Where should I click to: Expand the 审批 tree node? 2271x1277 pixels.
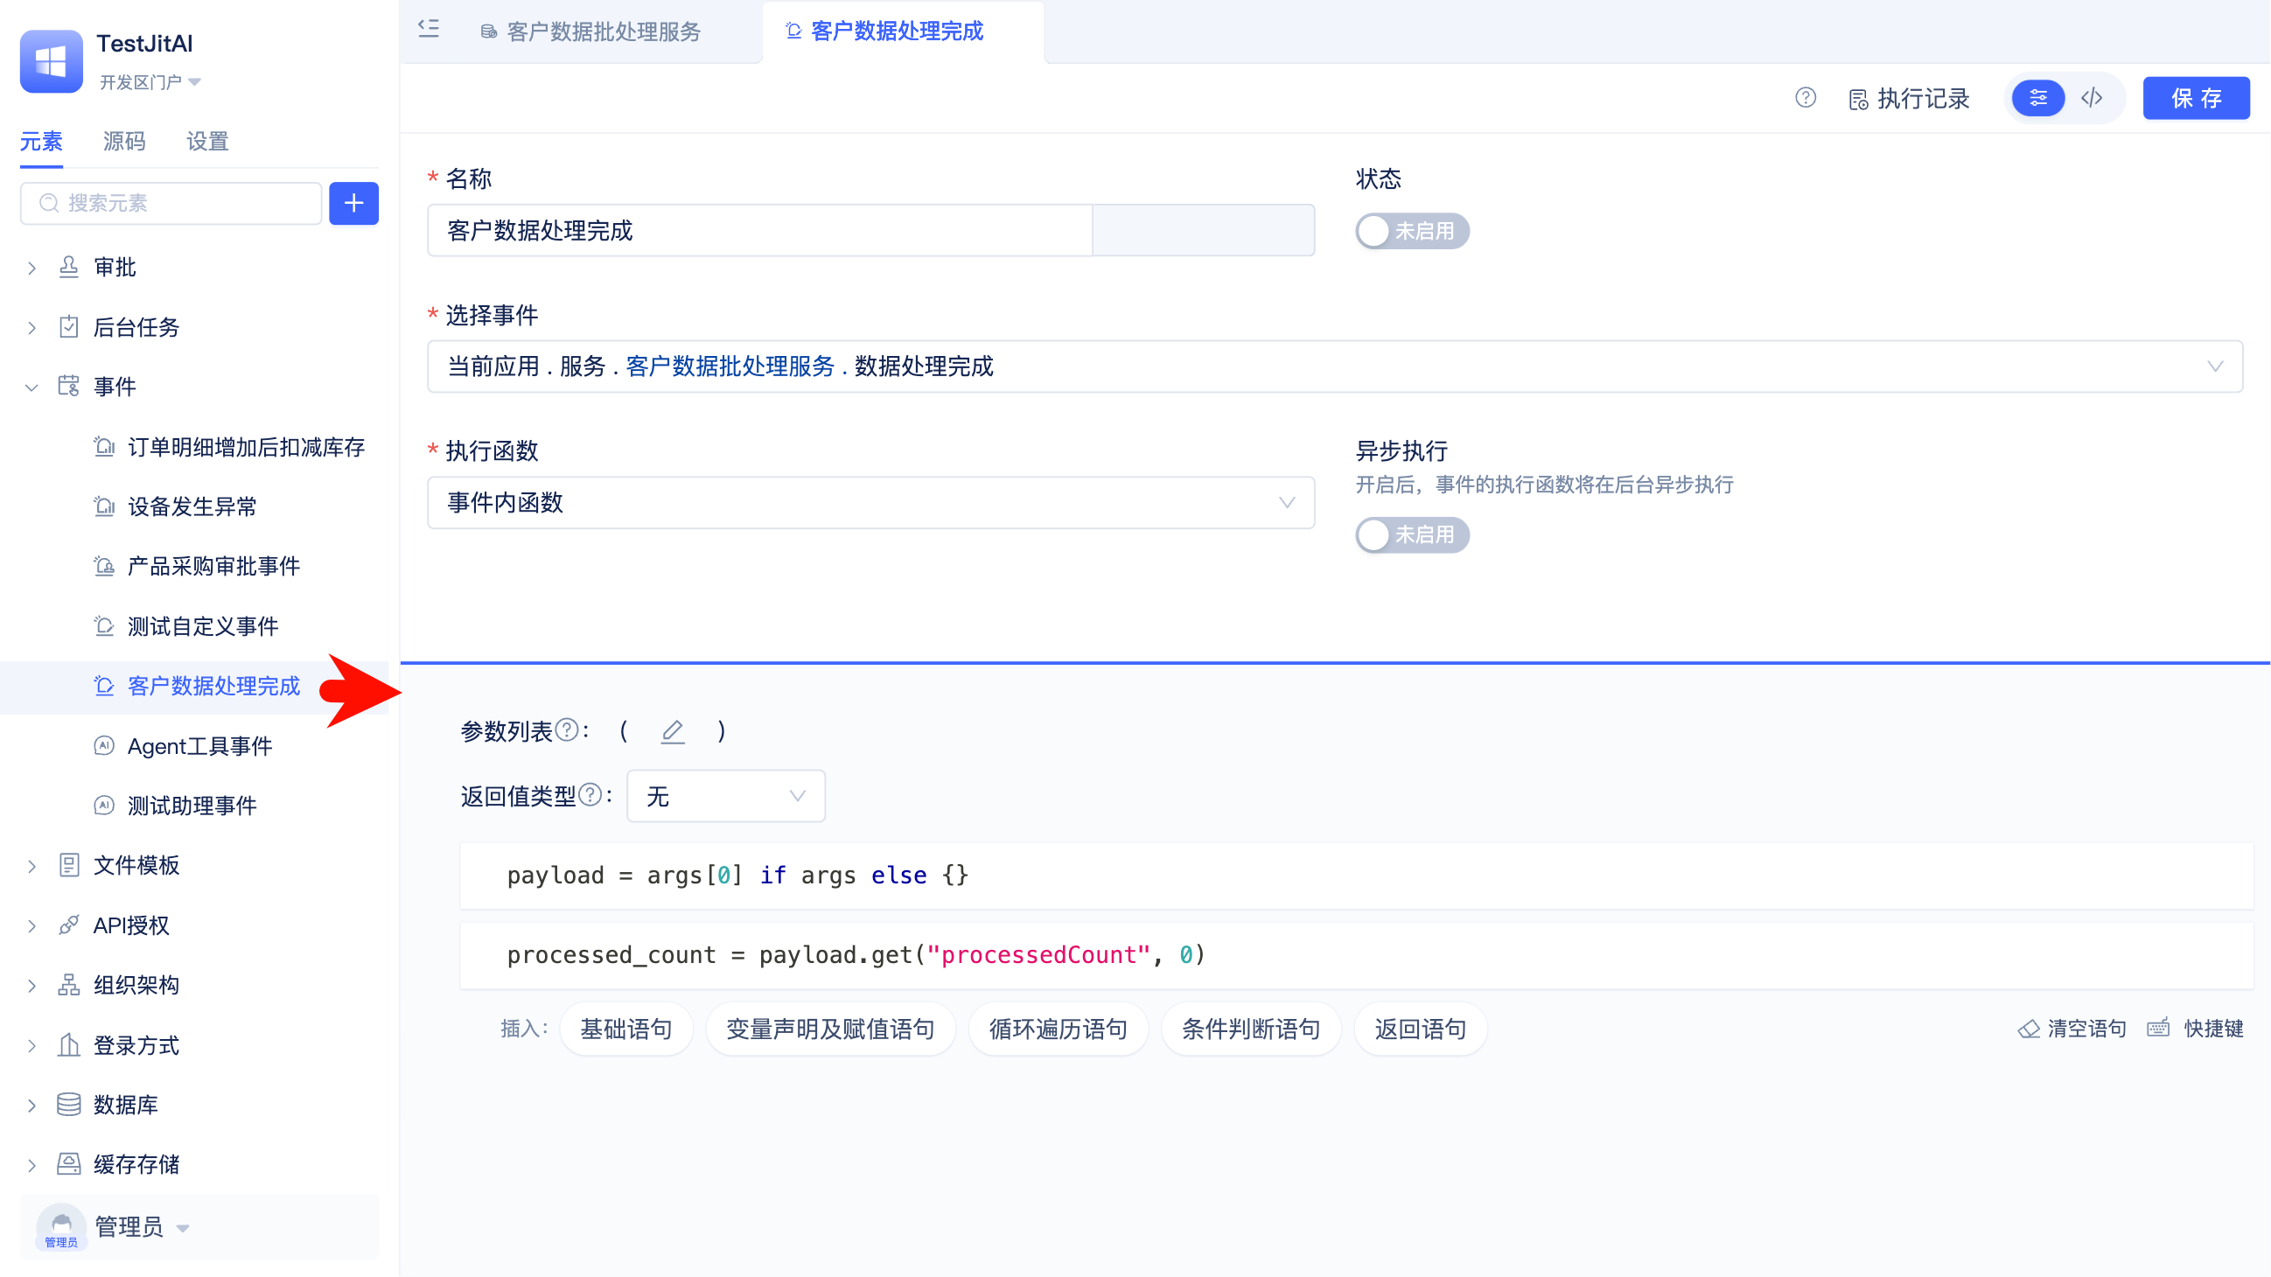click(31, 268)
